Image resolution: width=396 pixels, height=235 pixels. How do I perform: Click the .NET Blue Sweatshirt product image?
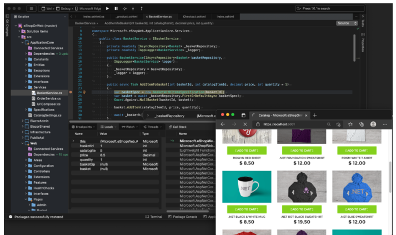357,187
